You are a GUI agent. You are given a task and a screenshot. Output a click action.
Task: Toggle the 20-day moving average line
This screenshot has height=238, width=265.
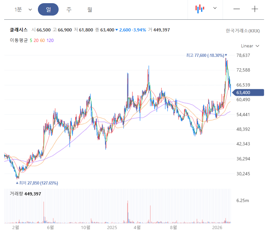click(x=36, y=40)
